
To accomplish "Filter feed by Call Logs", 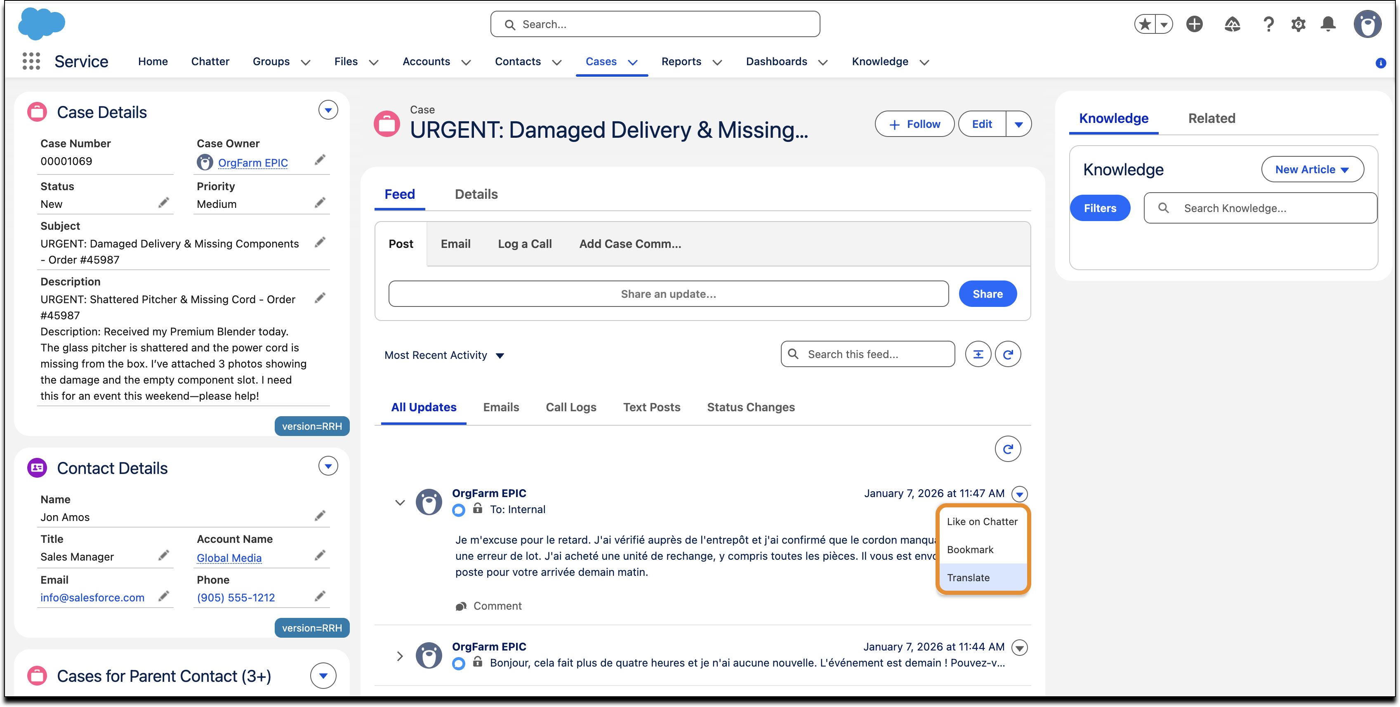I will pyautogui.click(x=570, y=407).
